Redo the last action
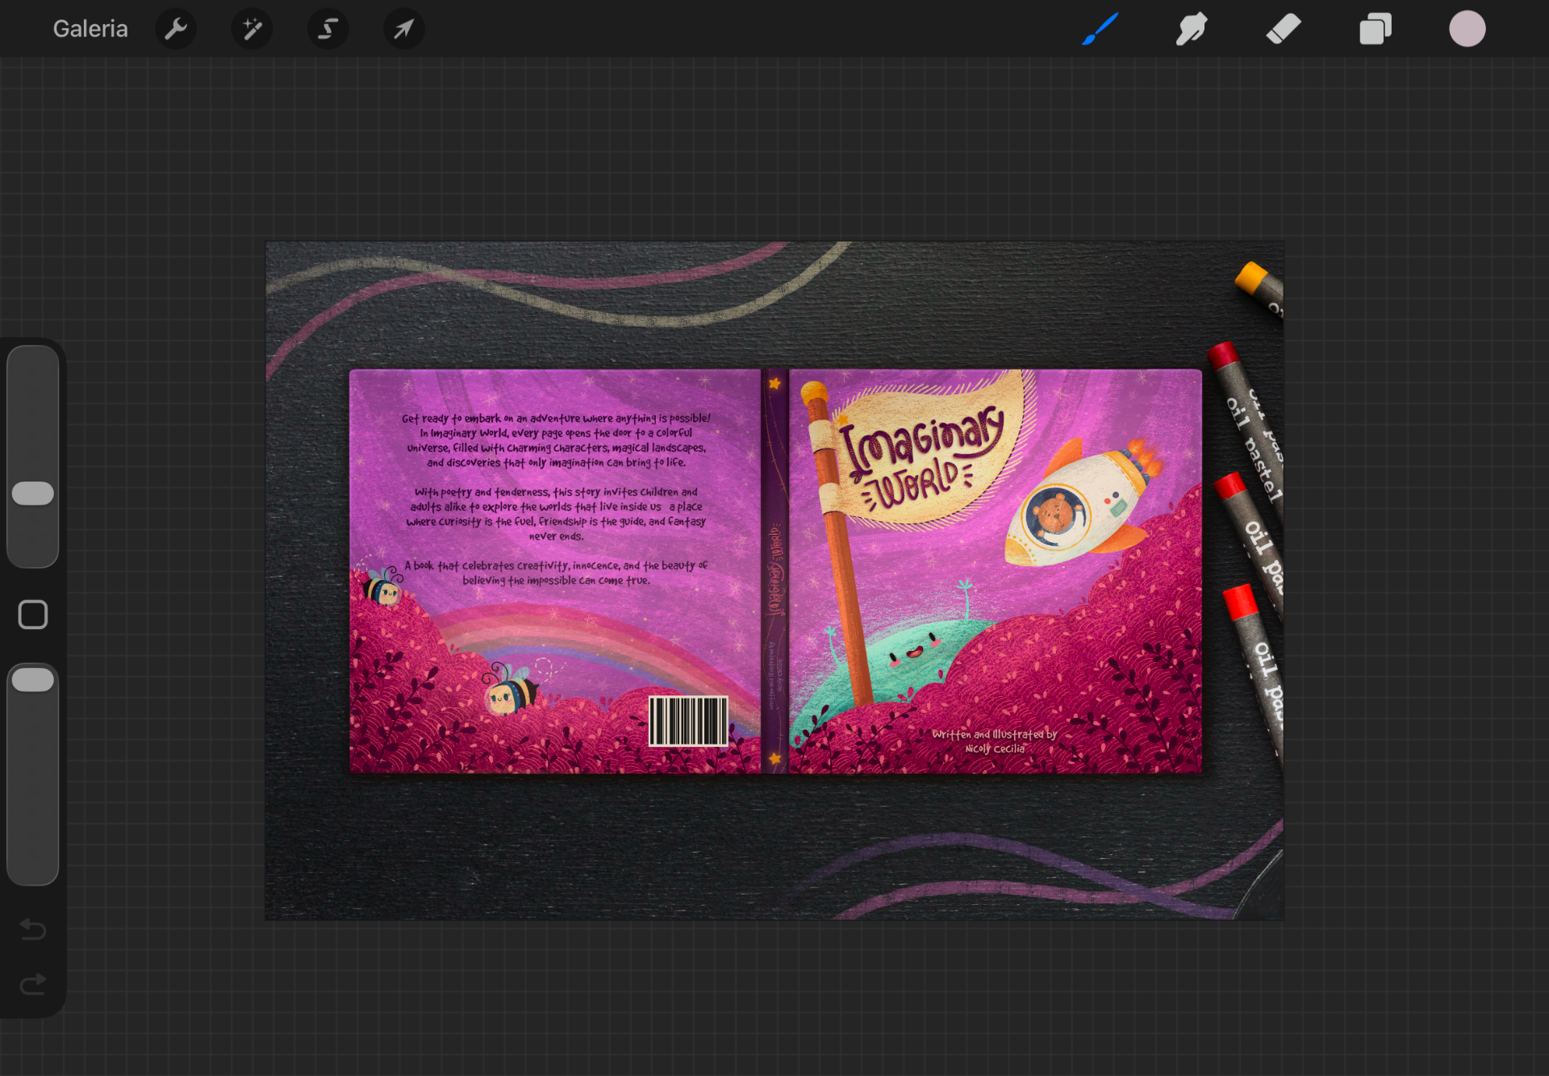 pyautogui.click(x=33, y=984)
